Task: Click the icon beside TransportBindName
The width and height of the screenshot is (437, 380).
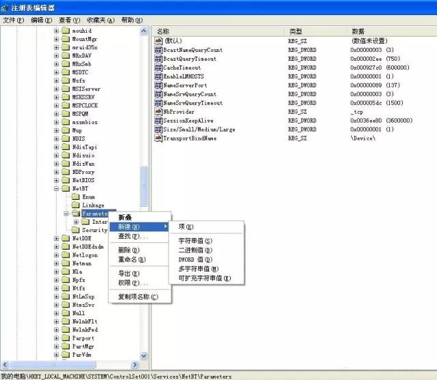Action: point(158,138)
